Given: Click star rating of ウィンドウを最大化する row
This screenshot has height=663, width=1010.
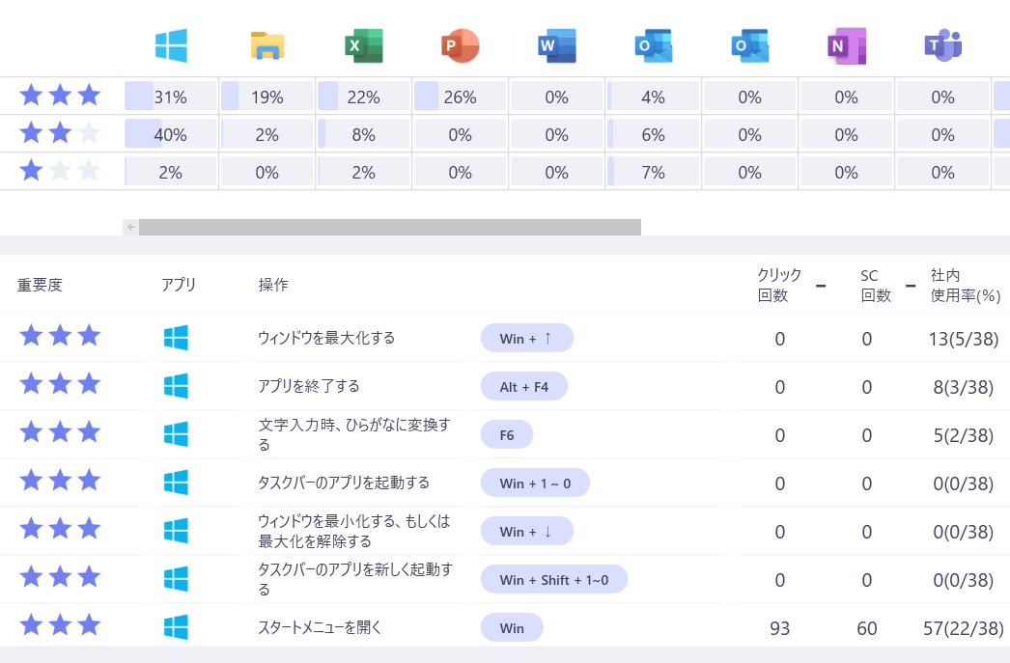Looking at the screenshot, I should [x=60, y=336].
